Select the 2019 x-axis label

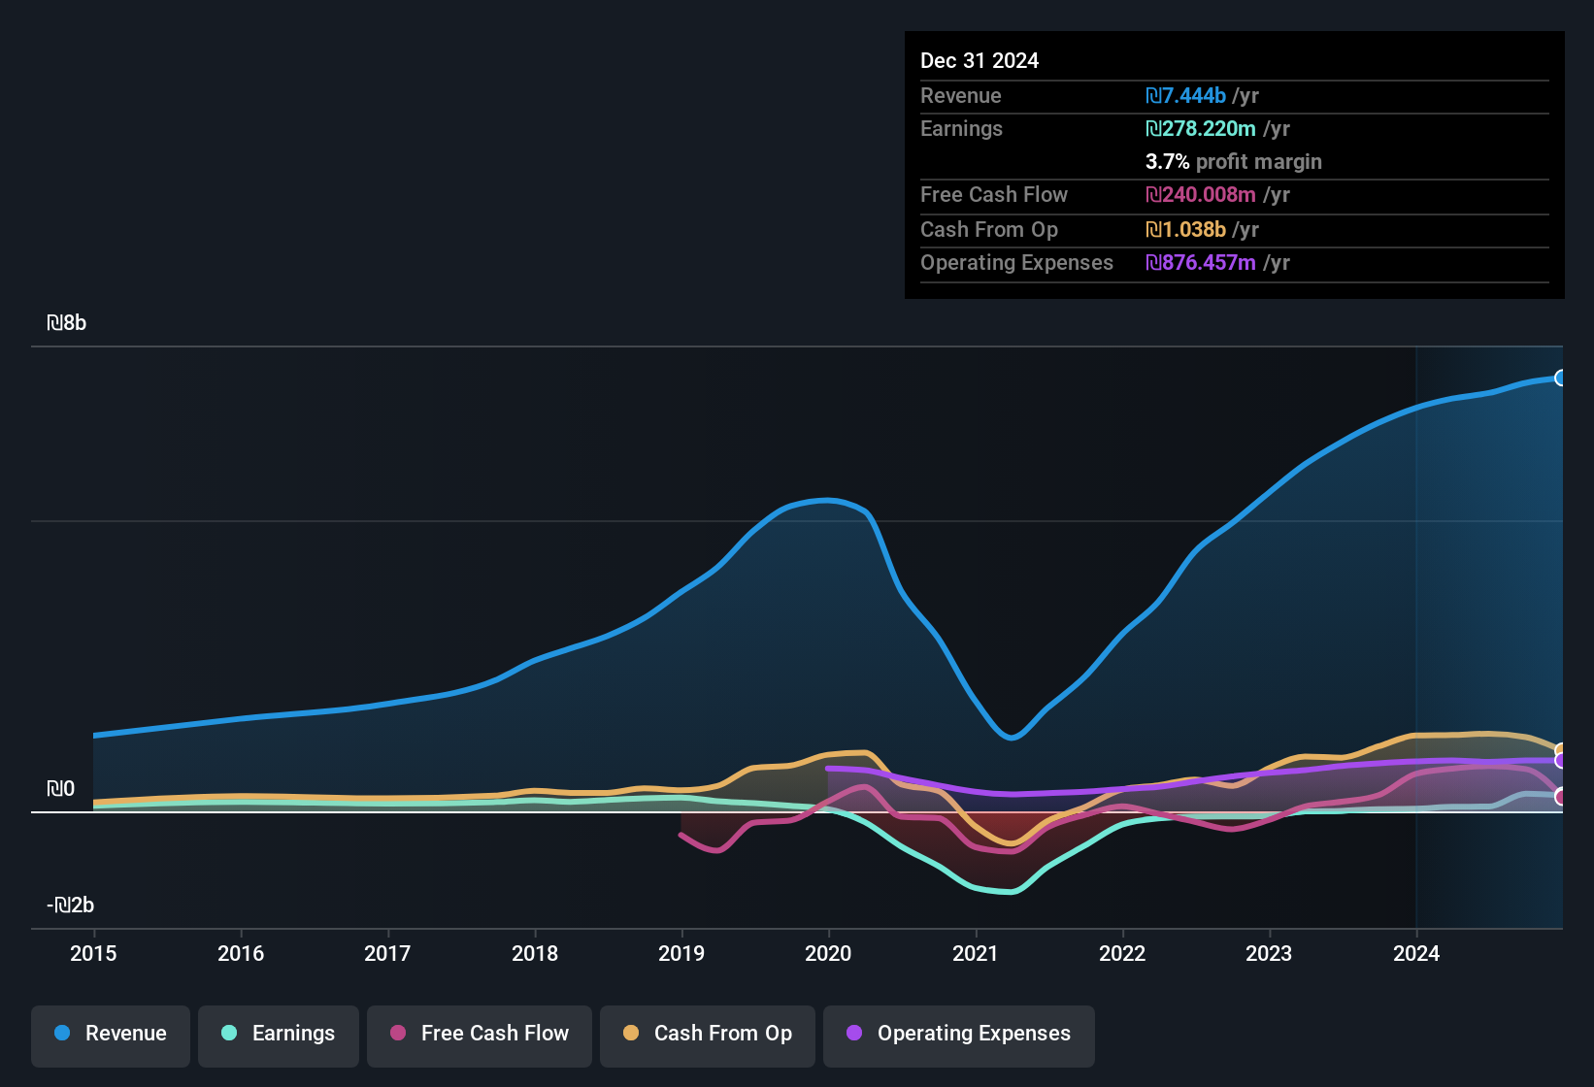tap(681, 953)
